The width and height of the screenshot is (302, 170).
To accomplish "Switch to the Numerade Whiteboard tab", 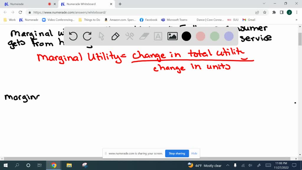I will 83,4.
